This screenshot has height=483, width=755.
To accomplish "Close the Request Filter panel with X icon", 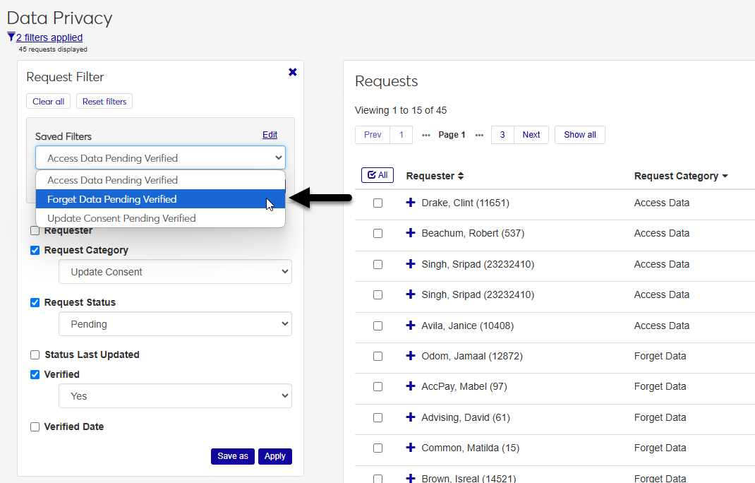I will pyautogui.click(x=293, y=72).
